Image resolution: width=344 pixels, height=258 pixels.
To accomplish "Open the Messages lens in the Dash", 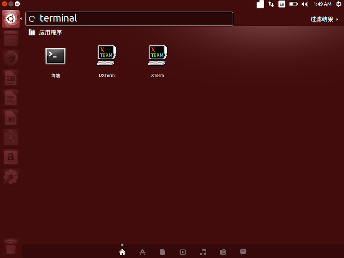I will pos(243,252).
